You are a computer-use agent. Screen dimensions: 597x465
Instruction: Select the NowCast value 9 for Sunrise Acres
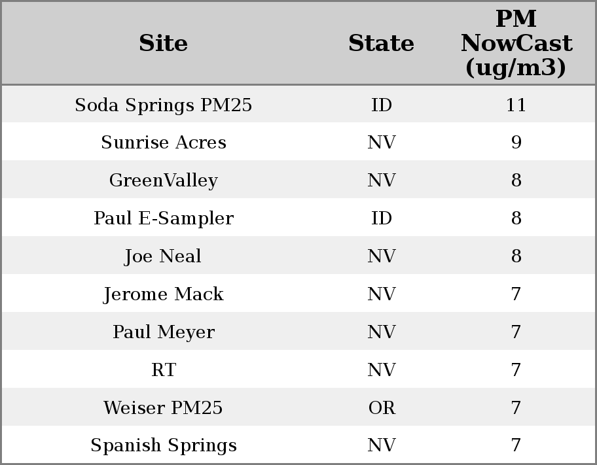516,143
